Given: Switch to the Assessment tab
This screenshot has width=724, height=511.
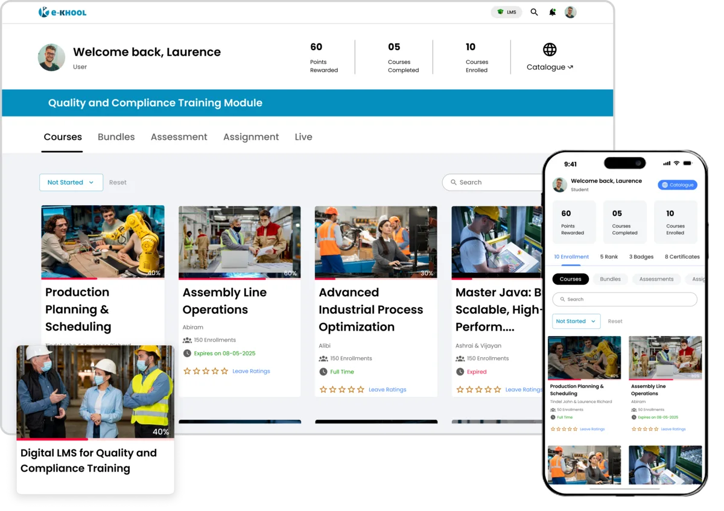Looking at the screenshot, I should (x=179, y=137).
